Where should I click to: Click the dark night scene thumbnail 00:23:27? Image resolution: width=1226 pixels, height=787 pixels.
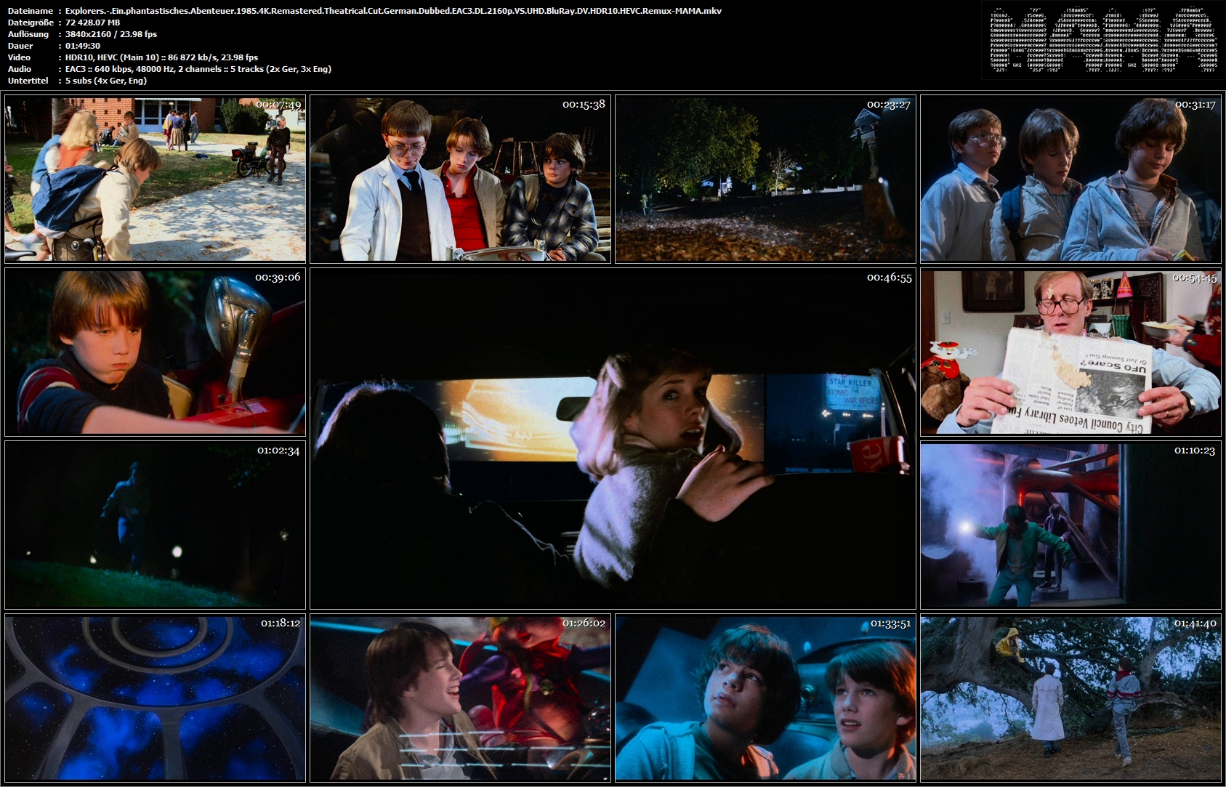(765, 179)
